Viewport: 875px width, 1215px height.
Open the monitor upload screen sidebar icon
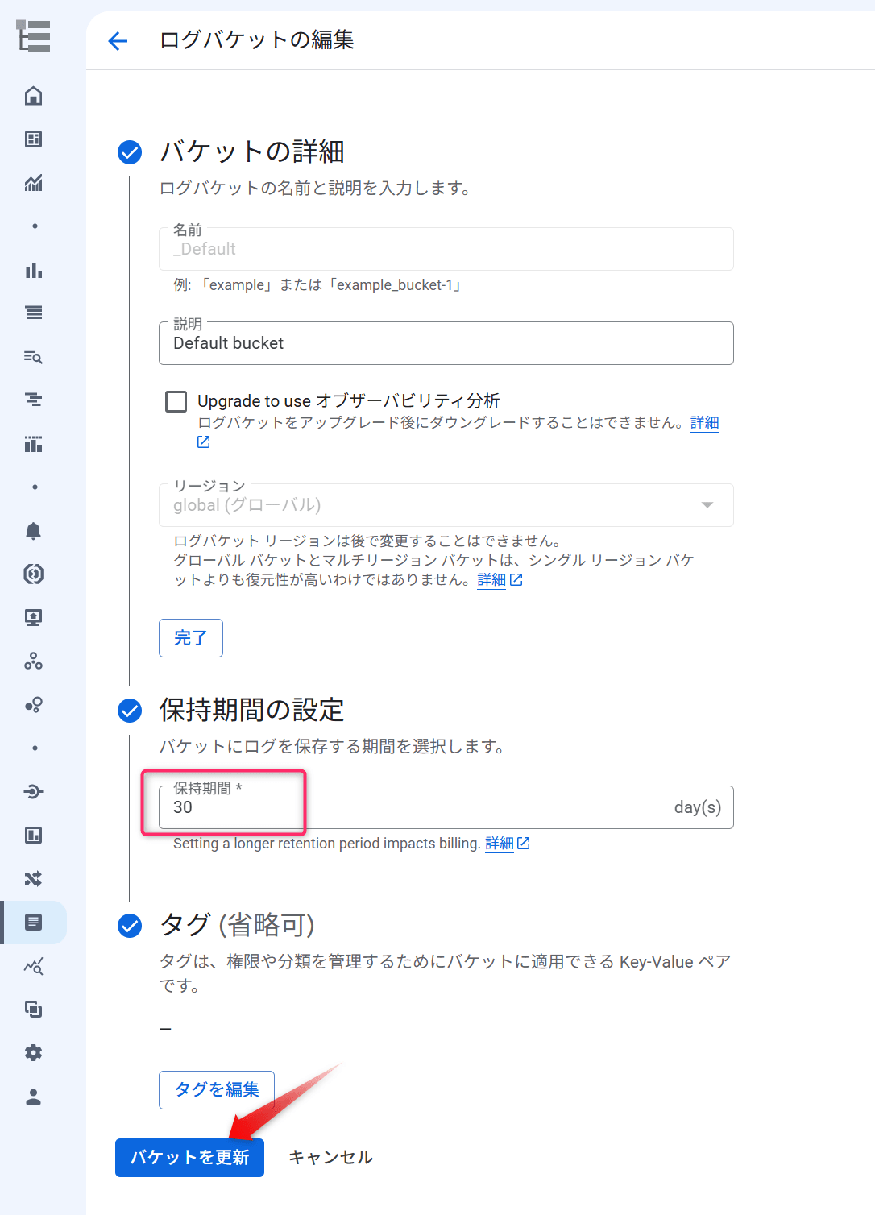[34, 618]
